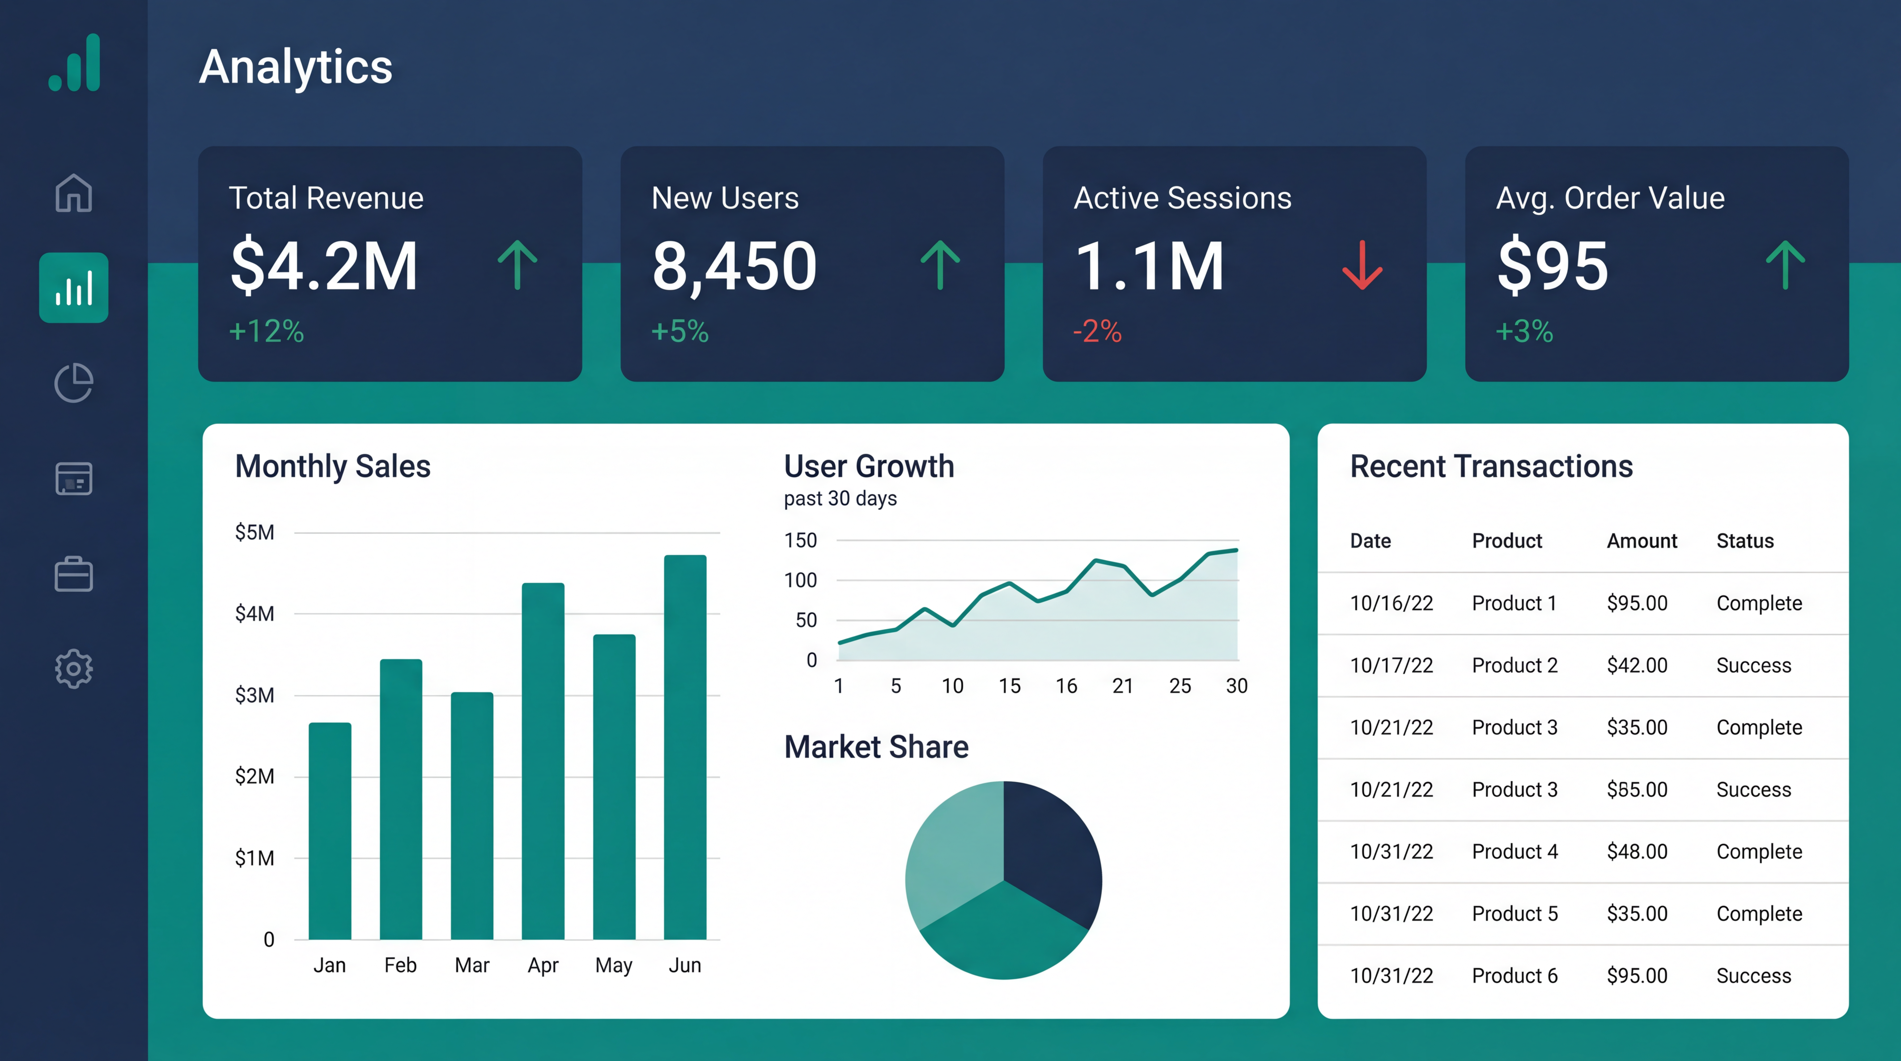Image resolution: width=1901 pixels, height=1061 pixels.
Task: Click the $95 Avg. Order Value figure
Action: click(1553, 266)
